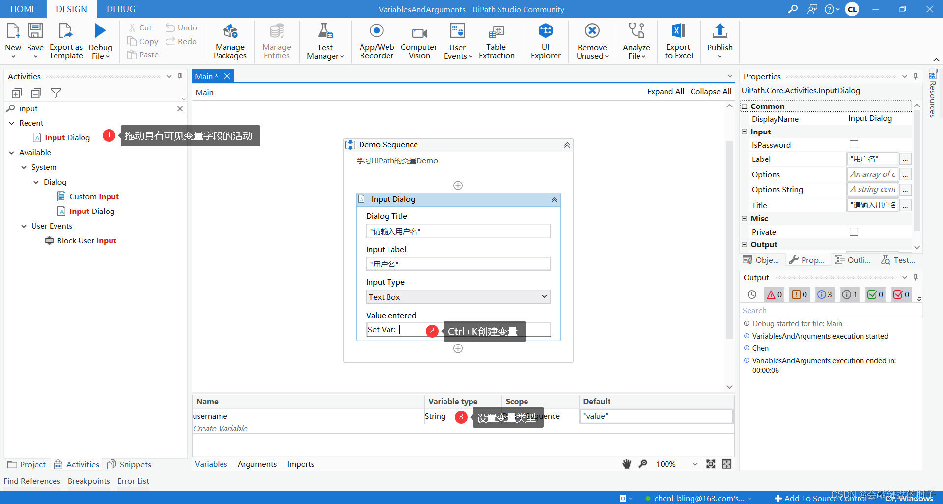This screenshot has height=504, width=943.
Task: Open the activities filter funnel
Action: click(56, 93)
